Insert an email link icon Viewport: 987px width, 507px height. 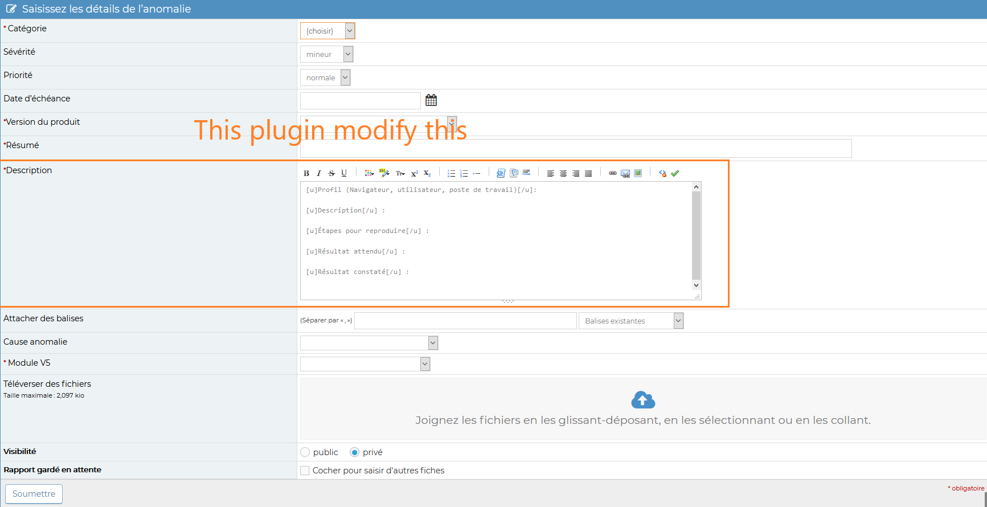625,173
